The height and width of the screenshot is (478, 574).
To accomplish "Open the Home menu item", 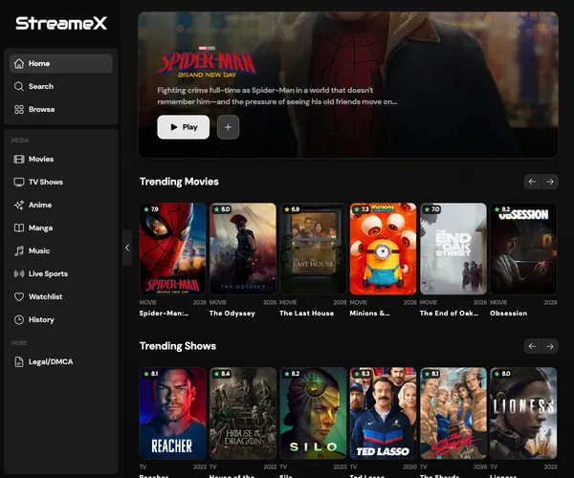I will [x=61, y=64].
